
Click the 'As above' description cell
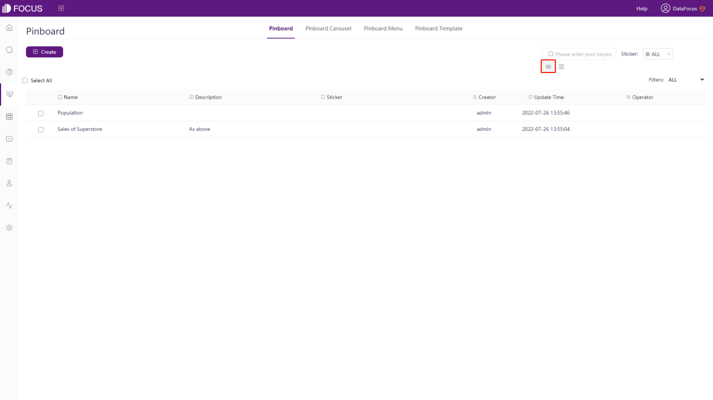point(199,129)
